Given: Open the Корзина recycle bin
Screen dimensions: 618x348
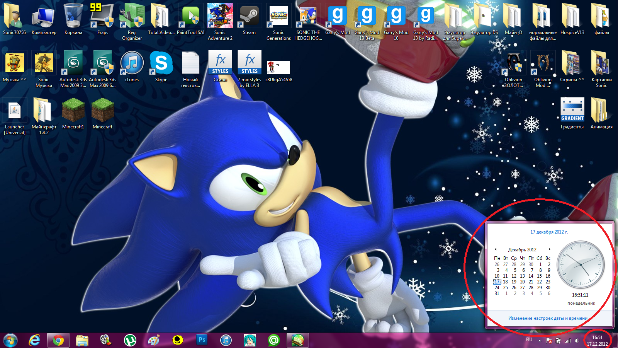Looking at the screenshot, I should 73,19.
